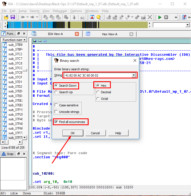Click the binary search binoculars icon
Image resolution: width=191 pixels, height=196 pixels.
[x=58, y=17]
